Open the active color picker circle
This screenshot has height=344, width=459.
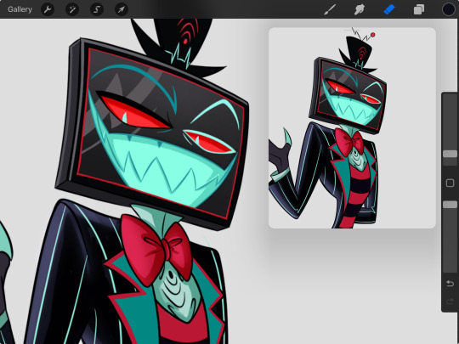[x=449, y=9]
